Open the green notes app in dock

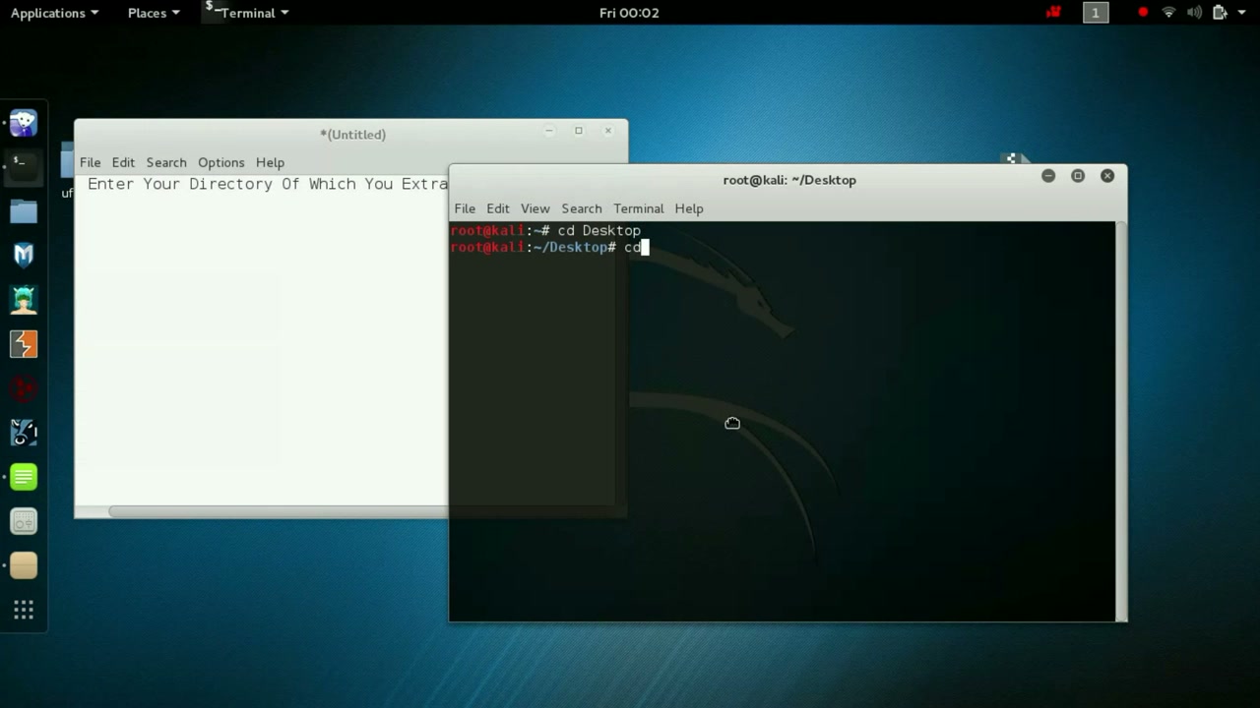pyautogui.click(x=24, y=477)
